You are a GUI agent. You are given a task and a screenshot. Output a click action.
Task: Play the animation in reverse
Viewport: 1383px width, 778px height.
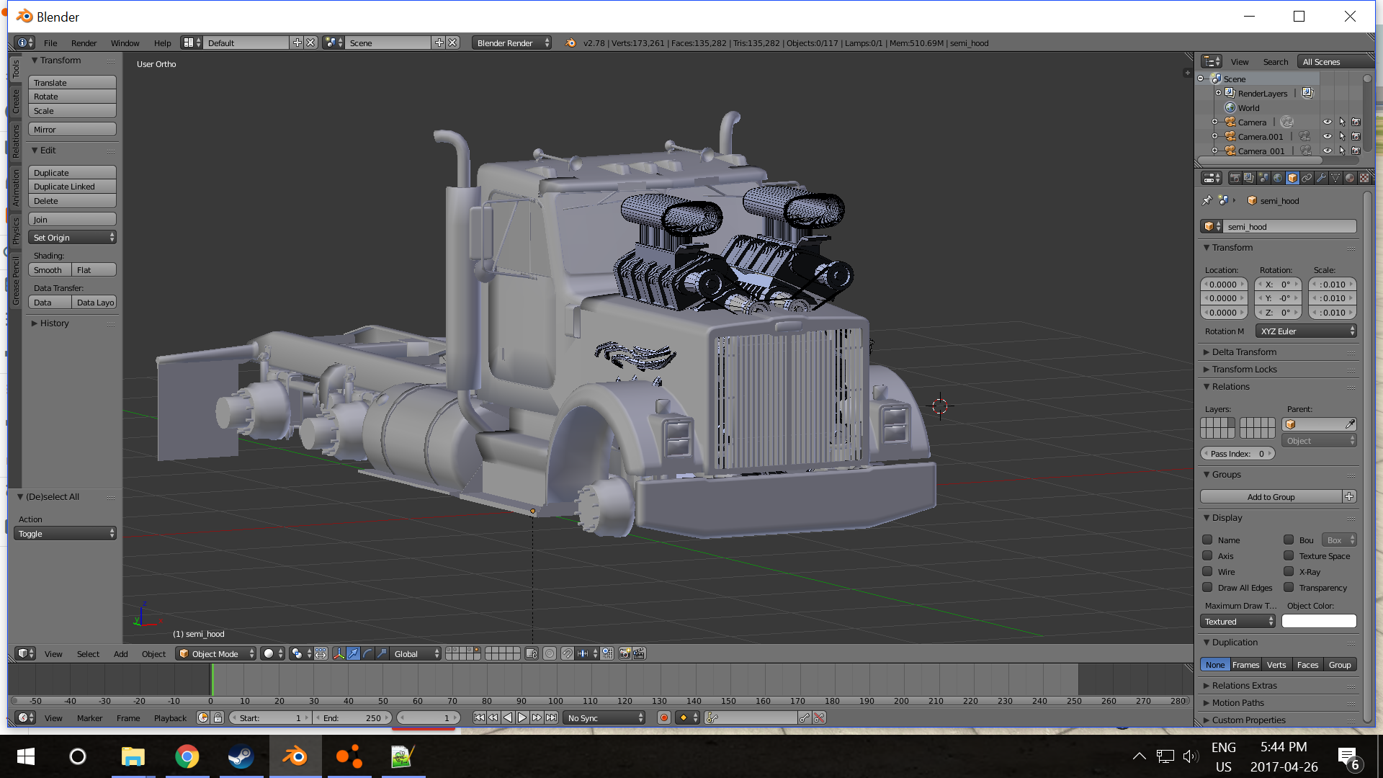(x=508, y=717)
